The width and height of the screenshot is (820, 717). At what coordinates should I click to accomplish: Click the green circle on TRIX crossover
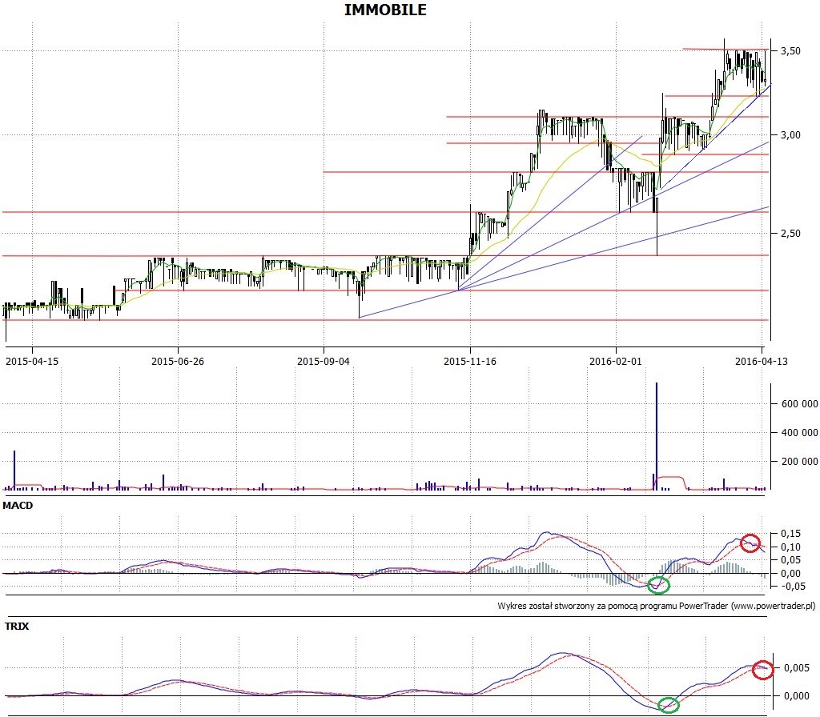point(668,705)
